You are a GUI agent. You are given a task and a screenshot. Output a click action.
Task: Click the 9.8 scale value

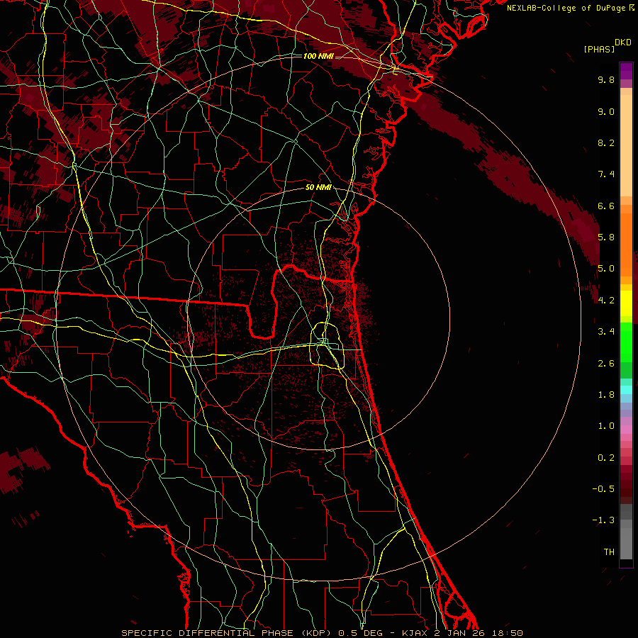(606, 79)
